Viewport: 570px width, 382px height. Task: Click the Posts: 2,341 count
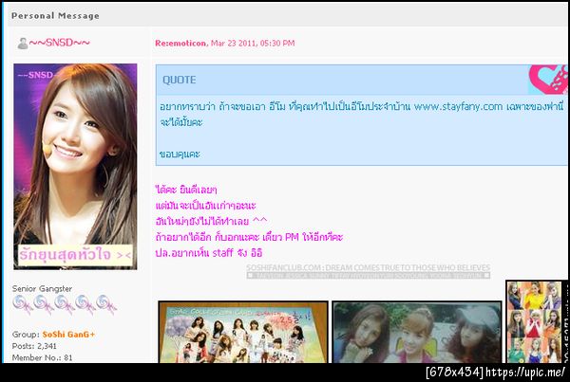pos(34,346)
